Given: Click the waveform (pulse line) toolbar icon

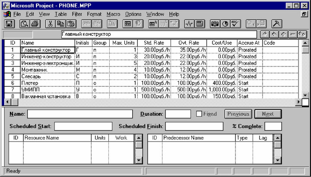Looking at the screenshot, I should click(x=190, y=24).
